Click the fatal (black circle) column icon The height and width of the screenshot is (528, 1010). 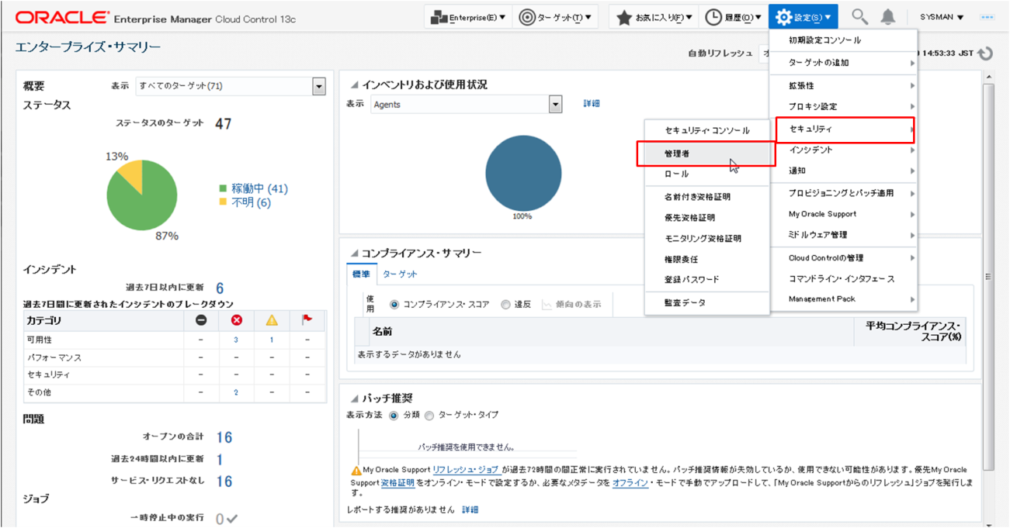click(x=201, y=320)
